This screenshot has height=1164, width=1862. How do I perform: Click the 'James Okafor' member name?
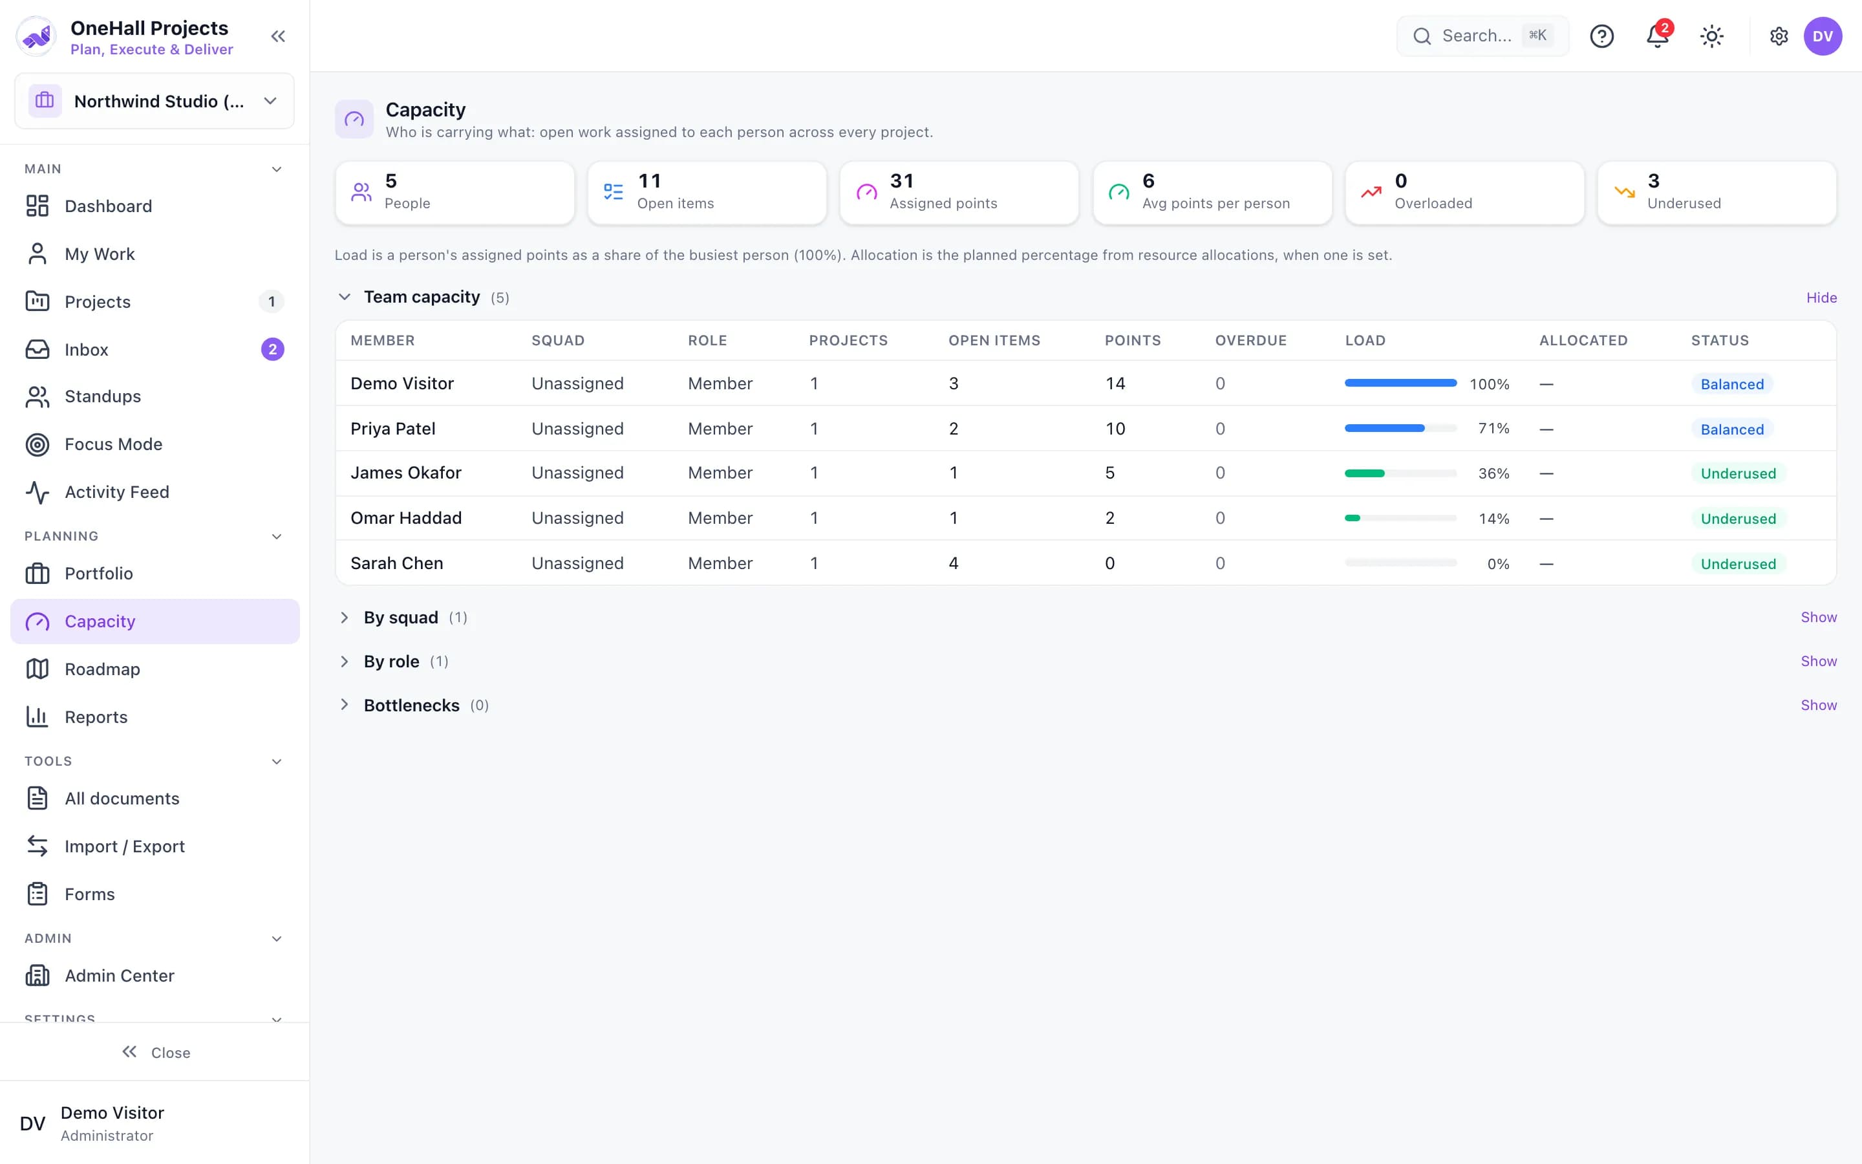click(x=405, y=473)
